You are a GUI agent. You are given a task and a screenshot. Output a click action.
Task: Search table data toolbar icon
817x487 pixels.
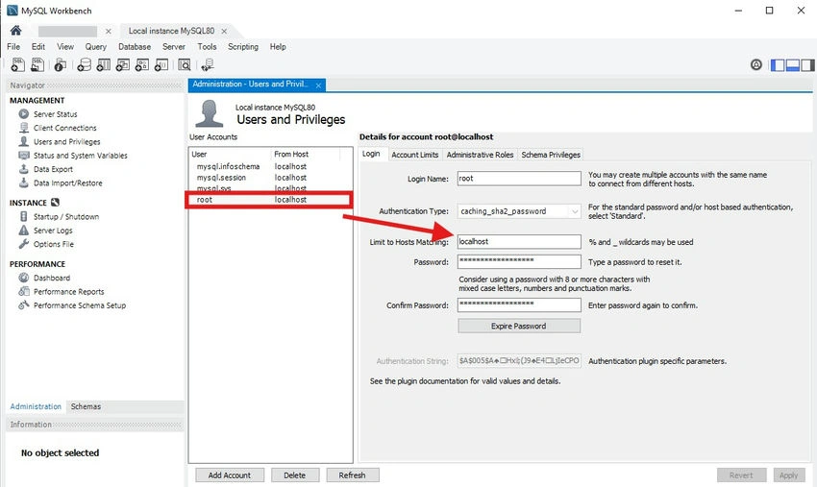[184, 64]
